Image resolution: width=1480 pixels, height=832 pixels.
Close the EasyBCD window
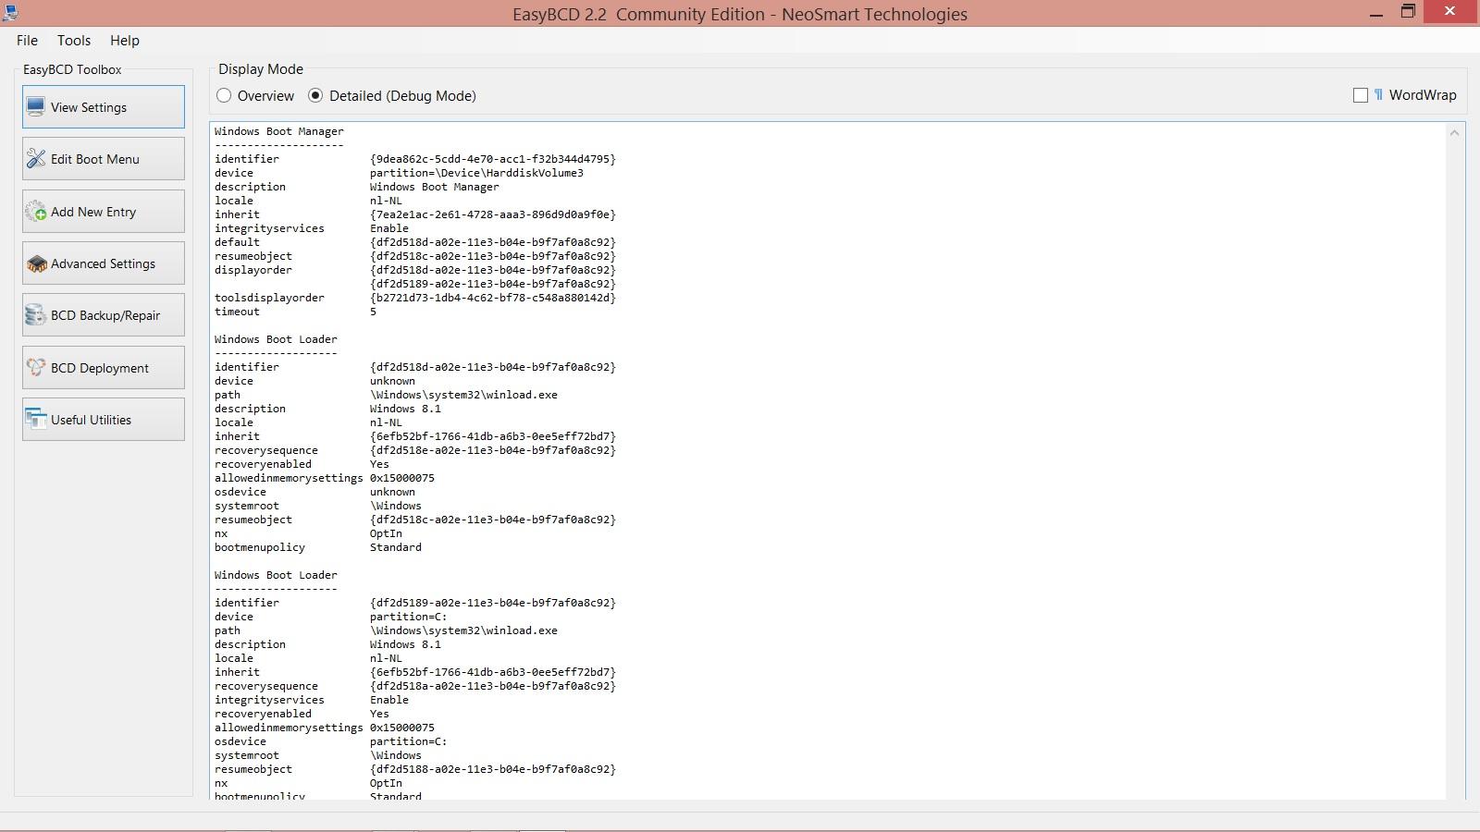(1451, 13)
